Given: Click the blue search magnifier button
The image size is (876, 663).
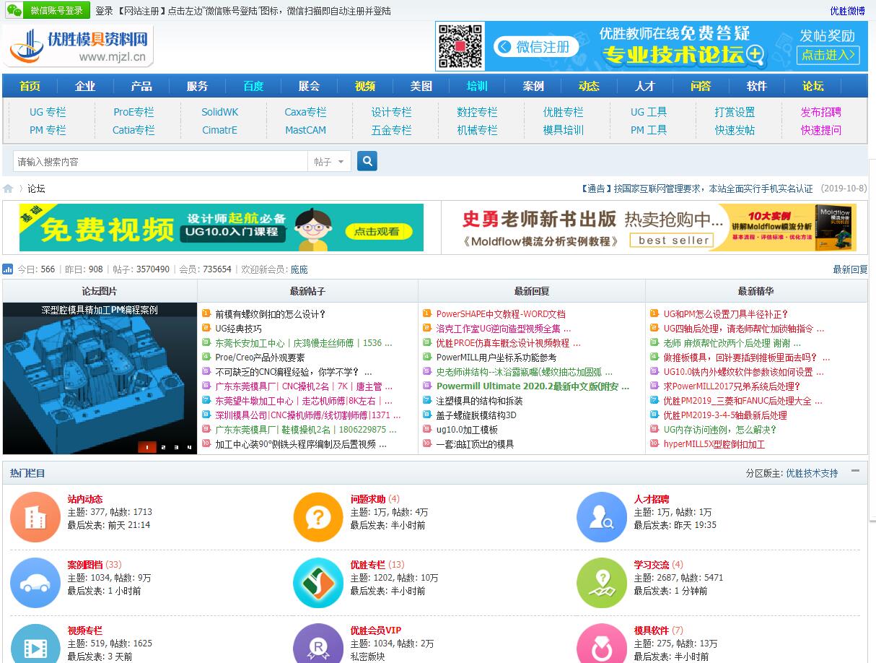Looking at the screenshot, I should pyautogui.click(x=367, y=161).
